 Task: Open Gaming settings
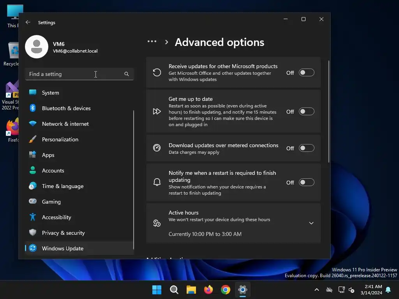(79, 201)
